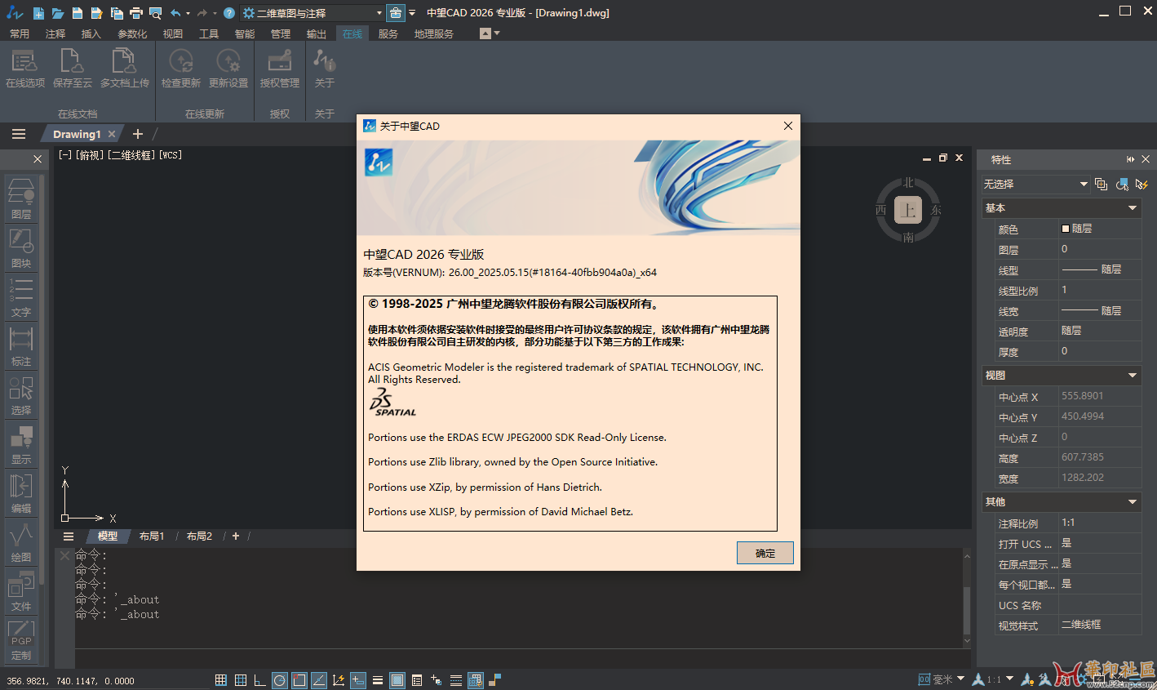This screenshot has width=1157, height=690.
Task: Click the Undo arrow icon
Action: click(x=175, y=13)
